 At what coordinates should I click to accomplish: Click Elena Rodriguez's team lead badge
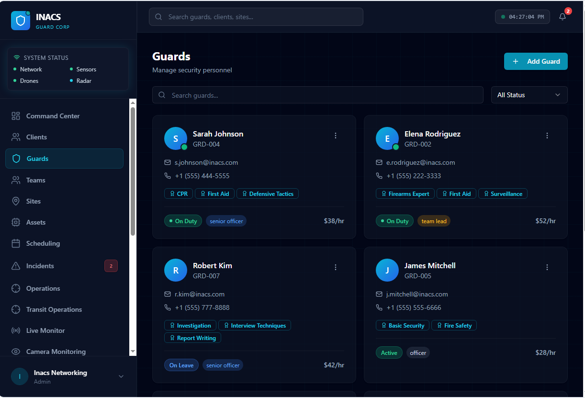coord(434,221)
